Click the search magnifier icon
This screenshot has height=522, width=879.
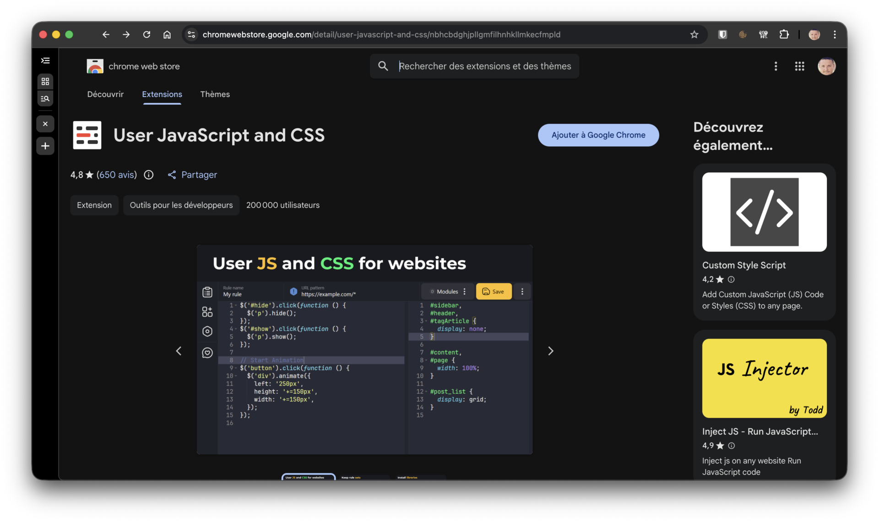(x=383, y=66)
